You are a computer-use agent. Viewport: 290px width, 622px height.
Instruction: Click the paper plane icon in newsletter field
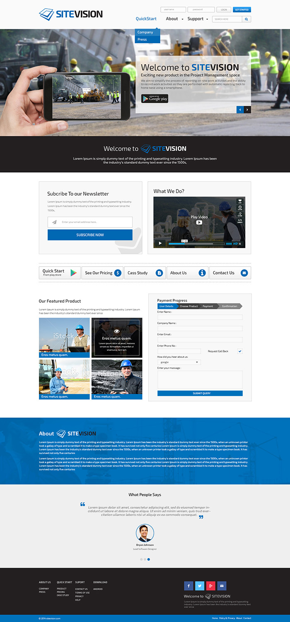click(54, 222)
